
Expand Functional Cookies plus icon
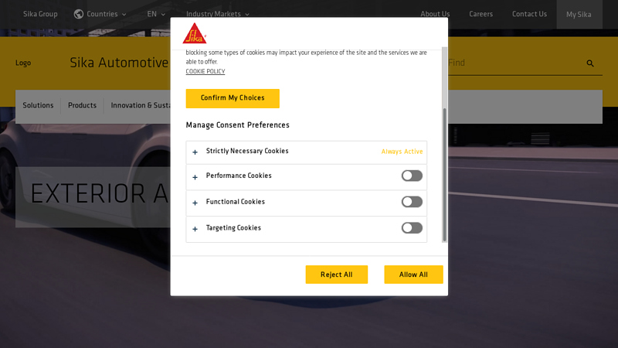195,203
